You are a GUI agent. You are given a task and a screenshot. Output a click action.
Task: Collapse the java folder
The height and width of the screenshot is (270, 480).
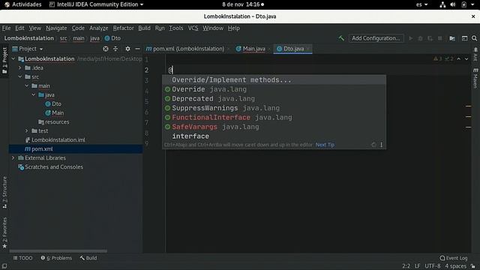click(x=33, y=95)
